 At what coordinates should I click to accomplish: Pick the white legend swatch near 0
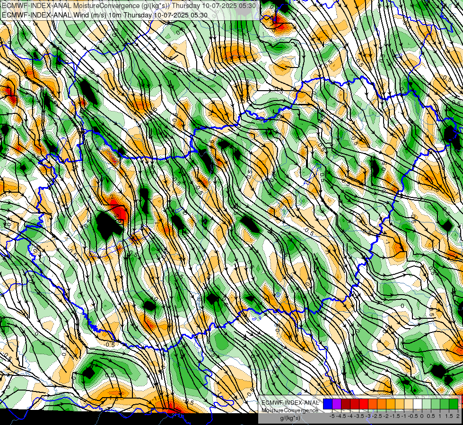(418, 404)
